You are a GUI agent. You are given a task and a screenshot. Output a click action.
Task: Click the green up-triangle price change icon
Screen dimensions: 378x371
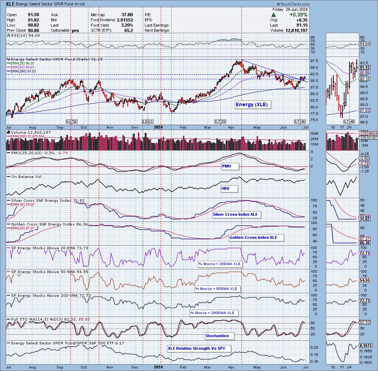tap(274, 15)
